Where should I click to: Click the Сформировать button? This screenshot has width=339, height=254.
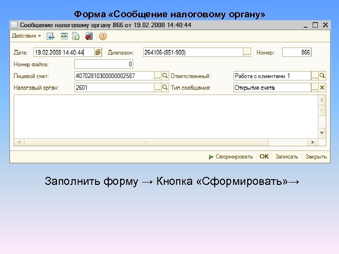point(231,157)
